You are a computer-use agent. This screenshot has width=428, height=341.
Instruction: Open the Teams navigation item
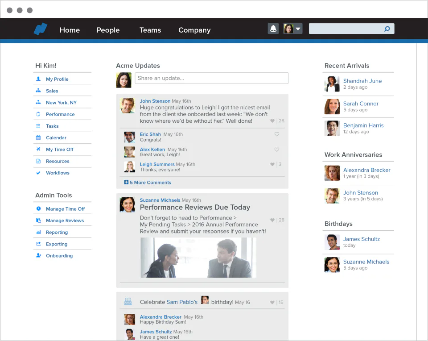click(150, 30)
